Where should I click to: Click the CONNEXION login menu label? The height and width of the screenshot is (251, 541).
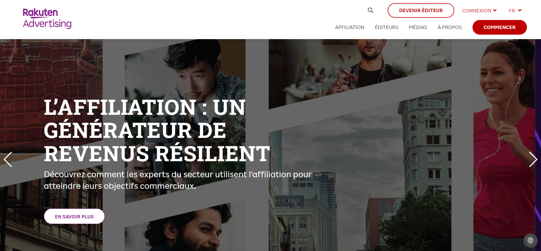coord(476,11)
